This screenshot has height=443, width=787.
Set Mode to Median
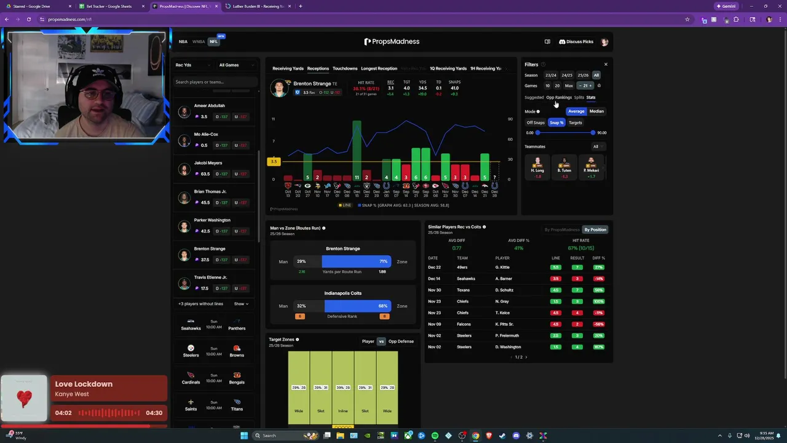(596, 111)
